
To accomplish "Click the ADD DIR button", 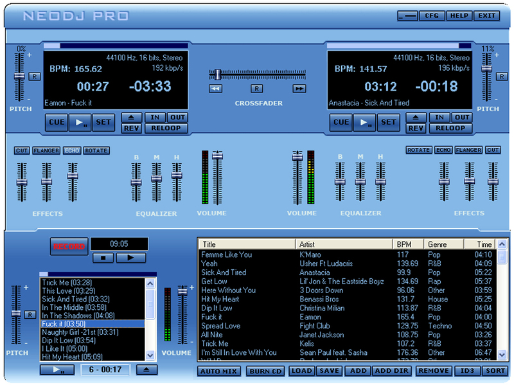I will (x=391, y=372).
